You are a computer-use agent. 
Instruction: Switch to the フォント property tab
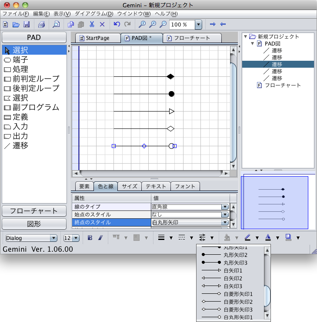click(185, 186)
